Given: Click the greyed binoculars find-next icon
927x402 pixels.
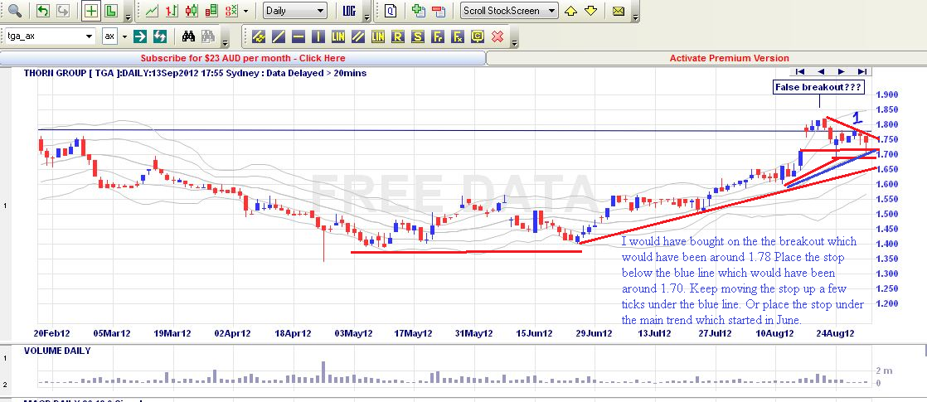Looking at the screenshot, I should [207, 36].
